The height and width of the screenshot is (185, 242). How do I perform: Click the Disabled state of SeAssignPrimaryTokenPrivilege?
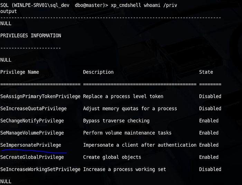tap(210, 96)
